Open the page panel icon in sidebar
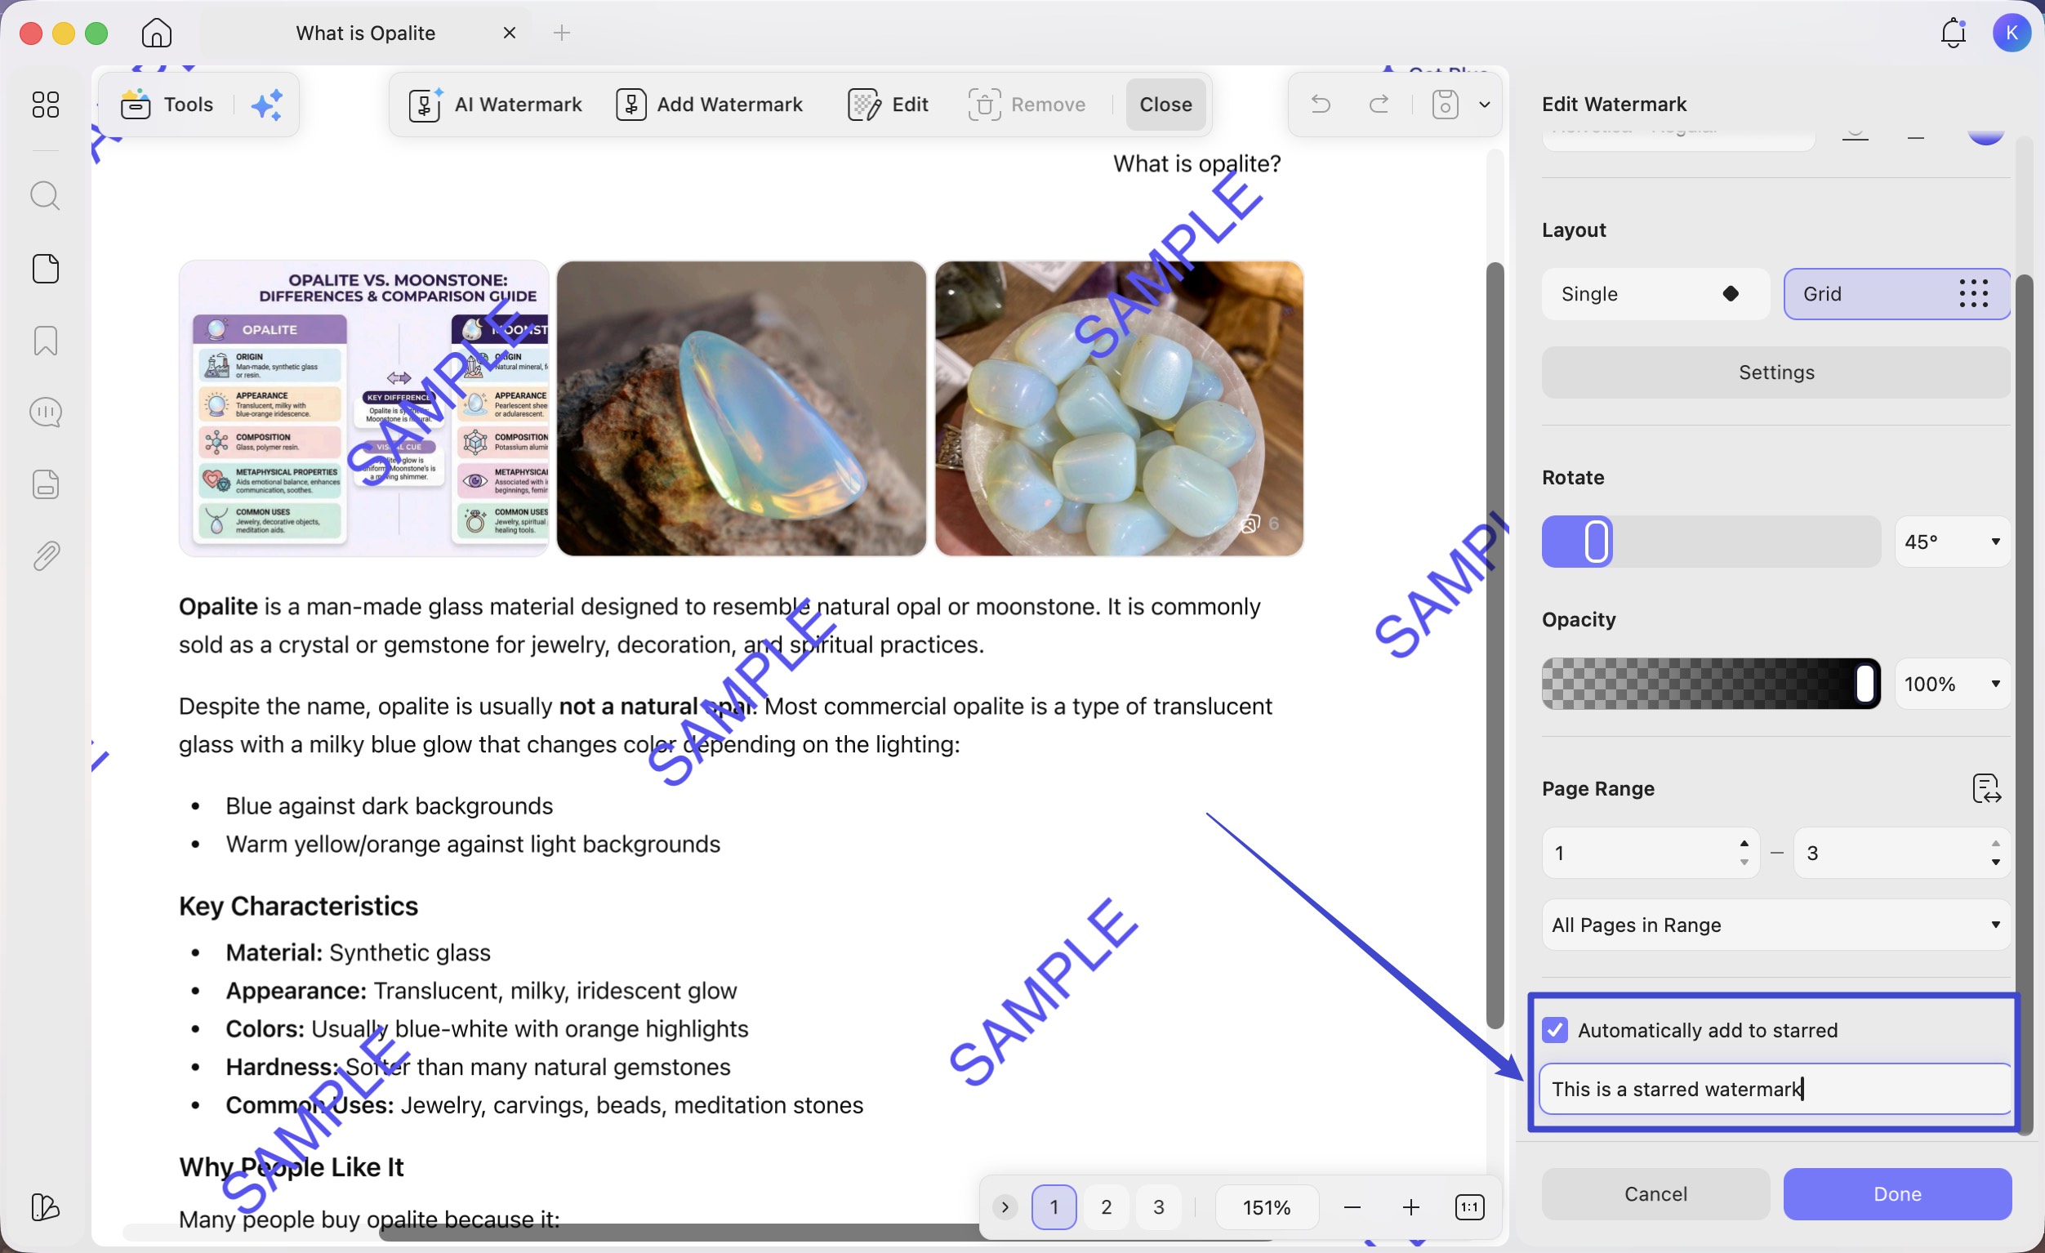Image resolution: width=2045 pixels, height=1253 pixels. pos(46,269)
